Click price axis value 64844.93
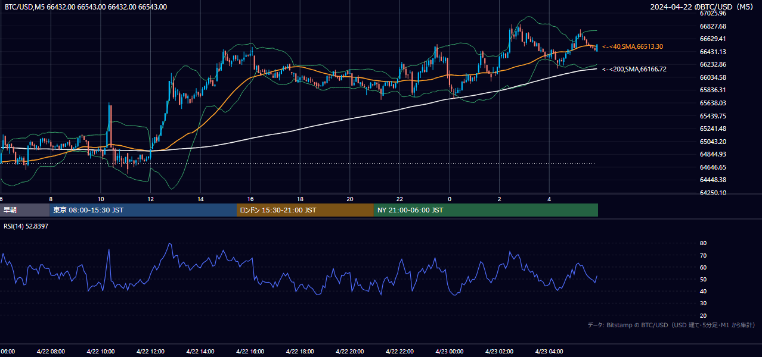Screen dimensions: 762x357 713,154
